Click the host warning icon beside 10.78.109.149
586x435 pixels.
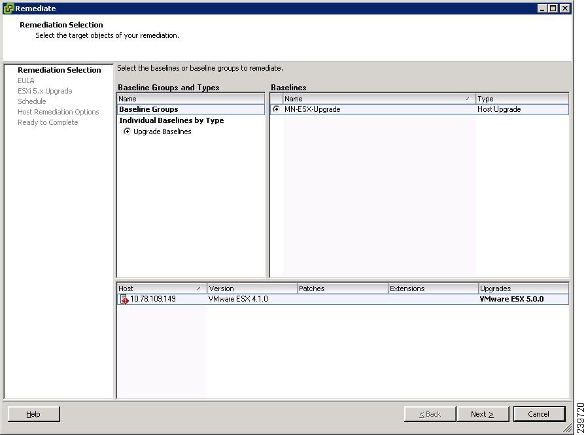point(124,299)
